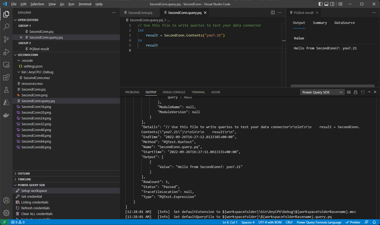Toggle panel layout button in title bar
This screenshot has width=380, height=225.
(x=326, y=4)
